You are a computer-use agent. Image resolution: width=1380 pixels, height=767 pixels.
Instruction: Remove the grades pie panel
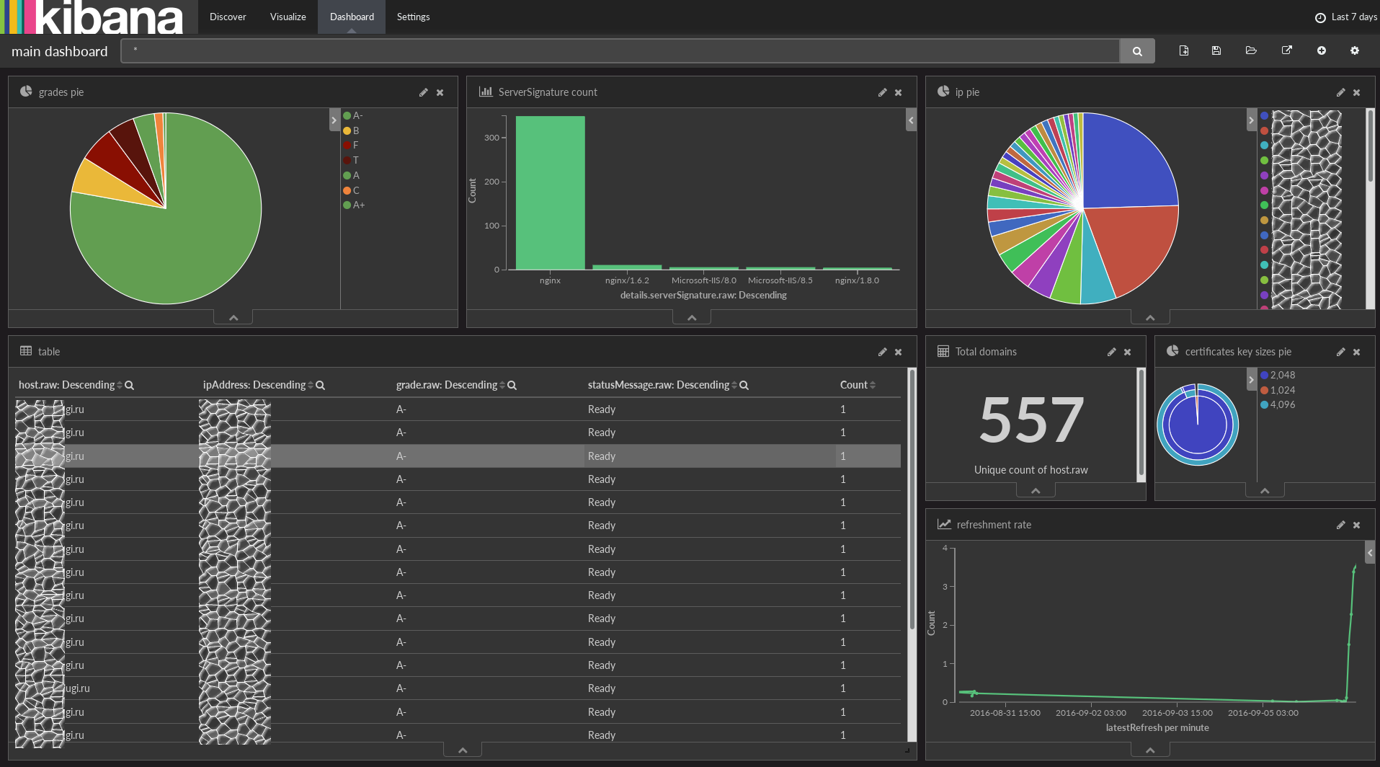tap(440, 92)
